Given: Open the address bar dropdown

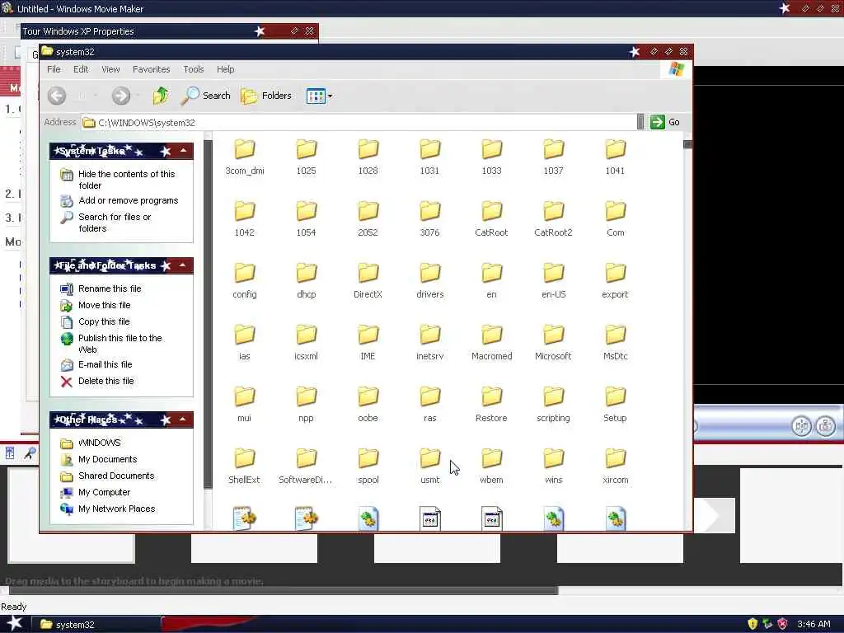Looking at the screenshot, I should click(x=640, y=122).
